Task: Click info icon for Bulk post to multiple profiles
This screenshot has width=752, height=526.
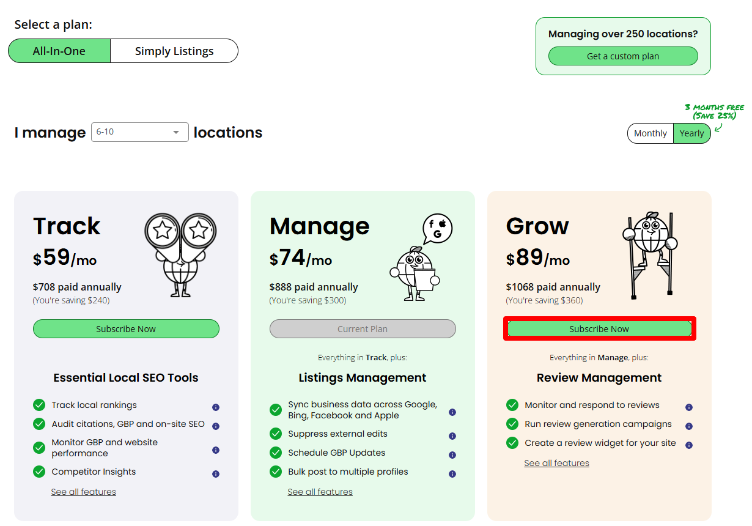Action: 452,474
